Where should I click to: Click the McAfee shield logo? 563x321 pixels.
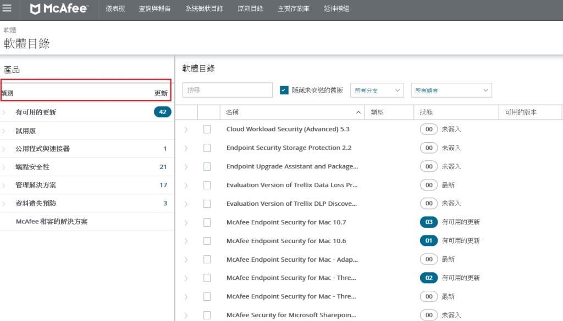click(x=35, y=9)
